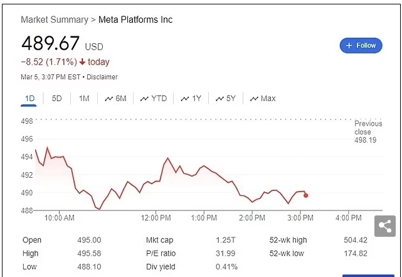Switch to the 5D time range
This screenshot has width=402, height=277.
(x=56, y=99)
